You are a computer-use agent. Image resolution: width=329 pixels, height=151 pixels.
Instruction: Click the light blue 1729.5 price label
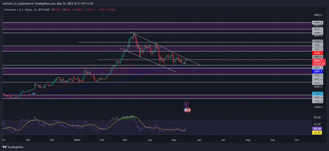coord(317,94)
